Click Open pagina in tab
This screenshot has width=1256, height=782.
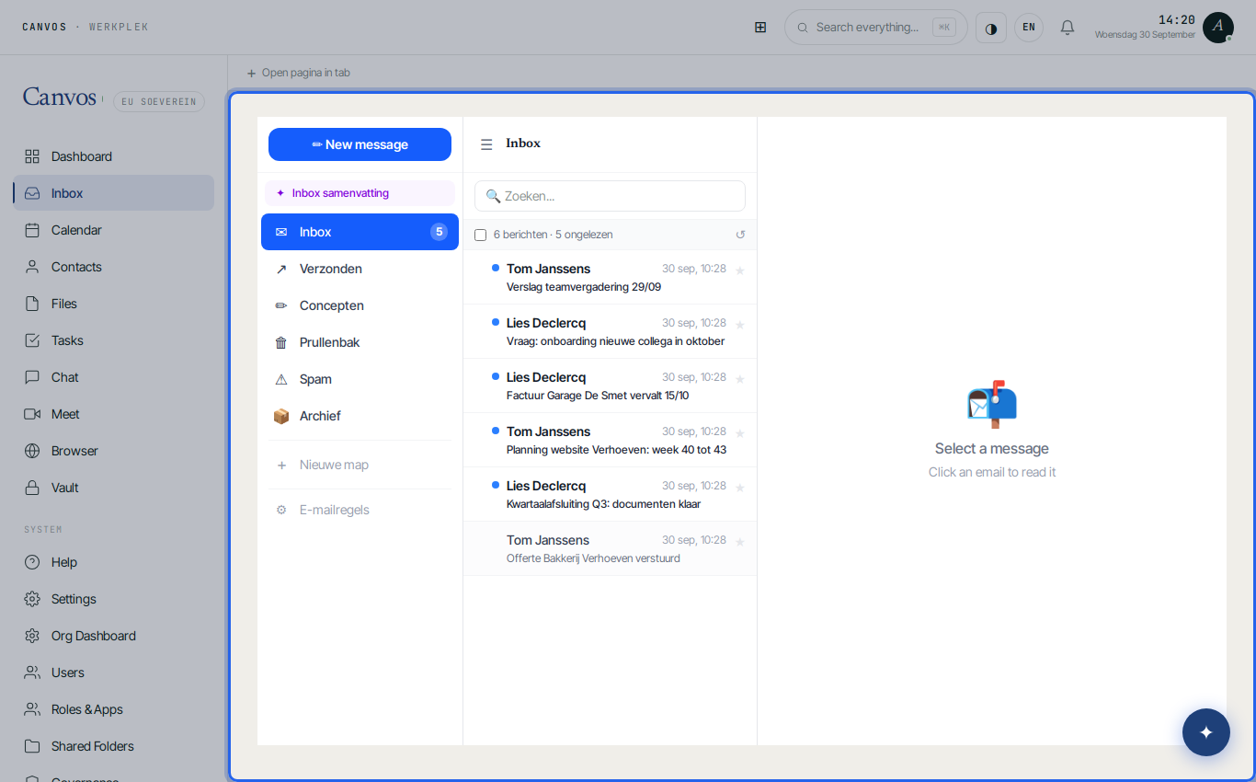tap(298, 73)
